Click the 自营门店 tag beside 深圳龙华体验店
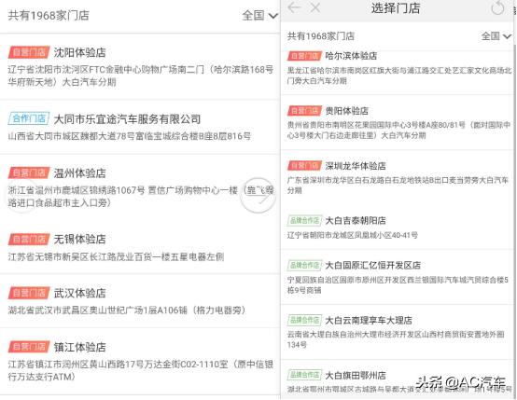Screen dimensions: 517x400 (x=304, y=165)
